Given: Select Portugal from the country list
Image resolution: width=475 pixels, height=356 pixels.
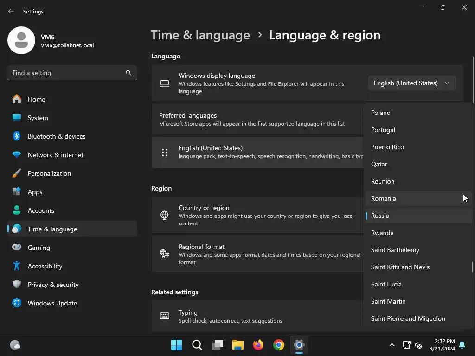Looking at the screenshot, I should tap(419, 130).
